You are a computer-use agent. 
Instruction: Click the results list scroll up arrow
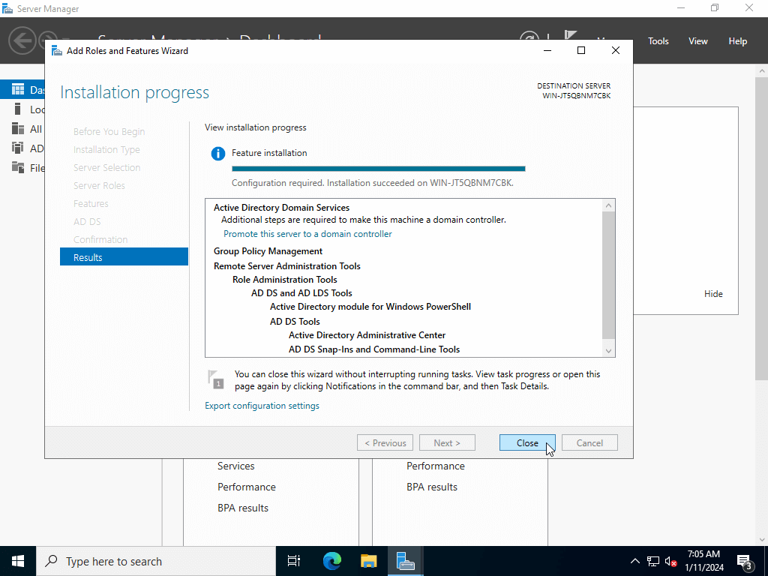608,205
